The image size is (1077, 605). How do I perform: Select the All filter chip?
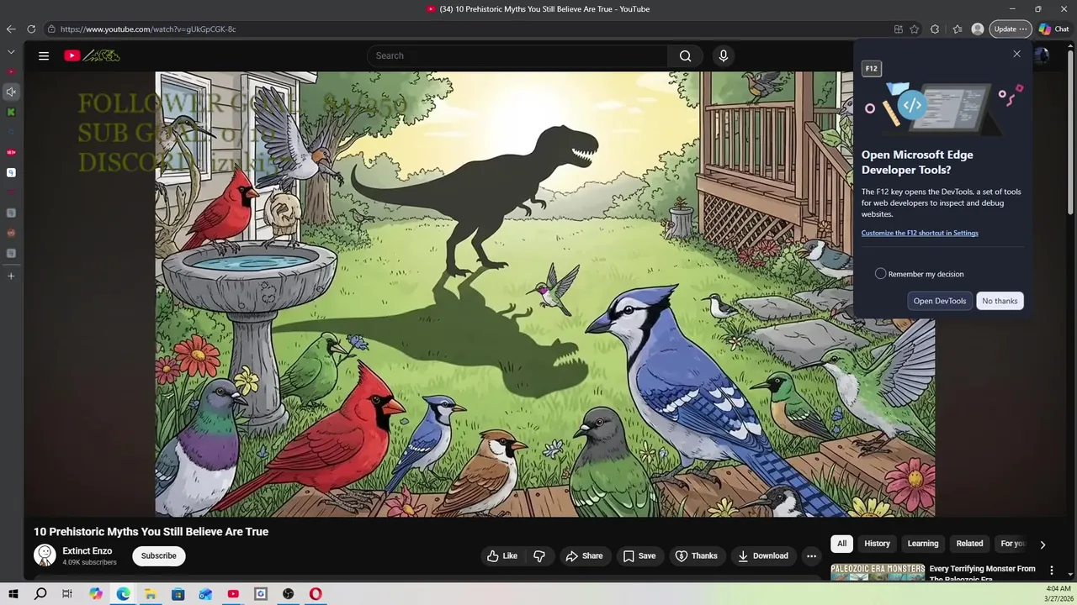pos(841,544)
